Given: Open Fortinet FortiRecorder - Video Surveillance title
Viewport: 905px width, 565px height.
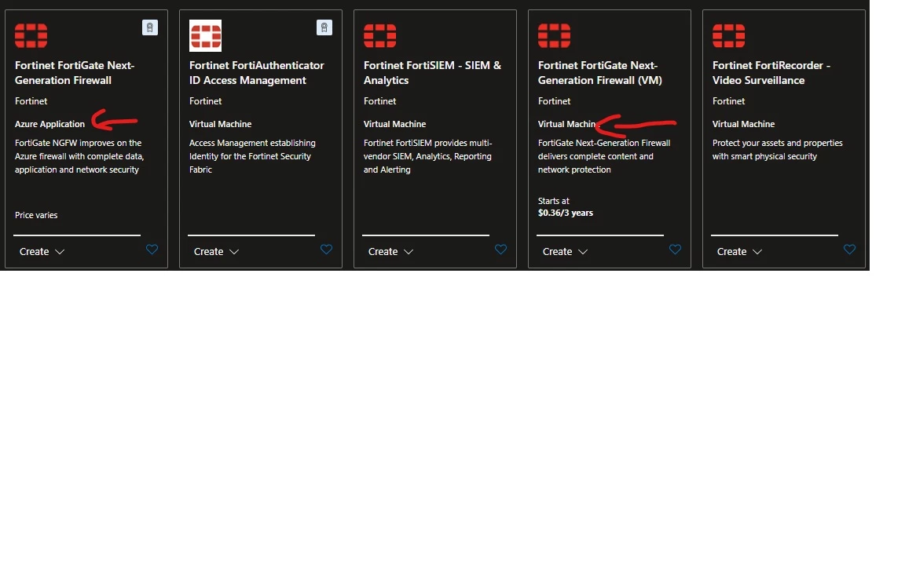Looking at the screenshot, I should point(771,73).
